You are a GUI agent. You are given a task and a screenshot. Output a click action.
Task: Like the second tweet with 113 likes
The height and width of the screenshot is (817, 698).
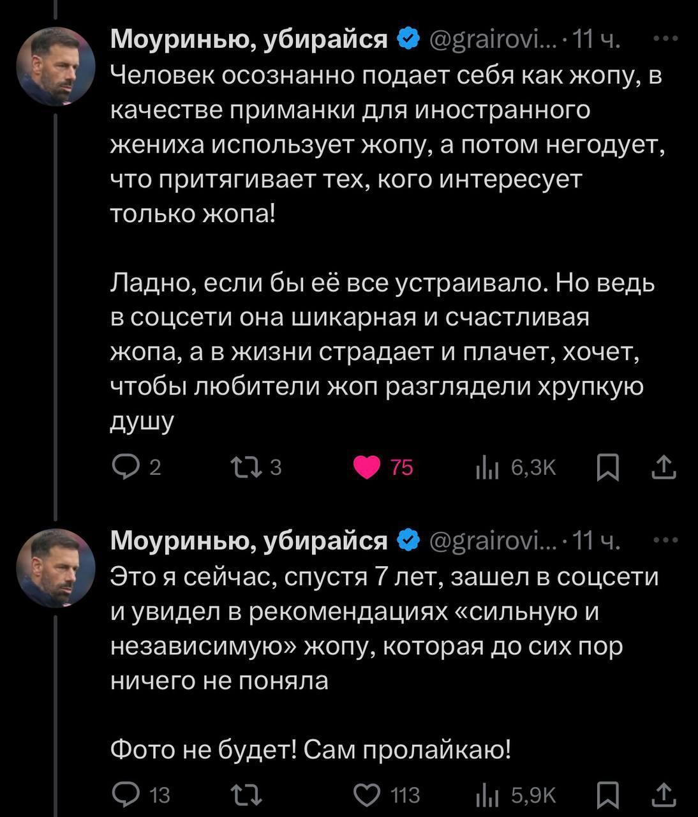[x=366, y=795]
